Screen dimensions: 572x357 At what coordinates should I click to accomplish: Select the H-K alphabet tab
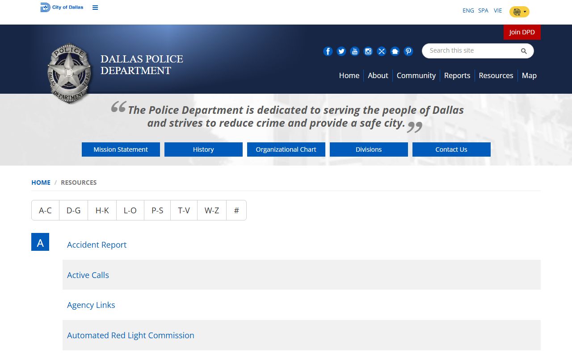click(x=102, y=210)
